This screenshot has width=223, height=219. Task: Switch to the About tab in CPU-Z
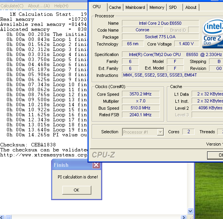click(191, 7)
